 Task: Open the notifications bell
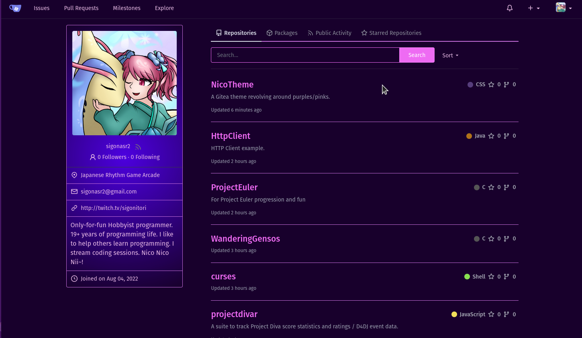point(510,8)
